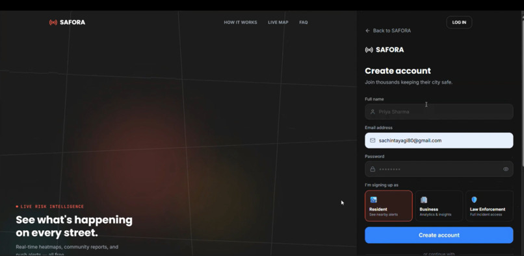Click the 'Real-time heatmaps, community reports' text
The image size is (524, 256).
[67, 250]
